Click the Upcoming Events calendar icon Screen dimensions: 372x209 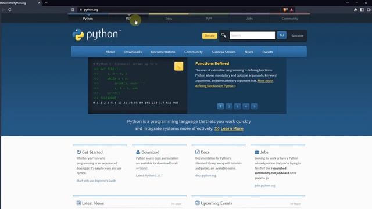tap(198, 203)
